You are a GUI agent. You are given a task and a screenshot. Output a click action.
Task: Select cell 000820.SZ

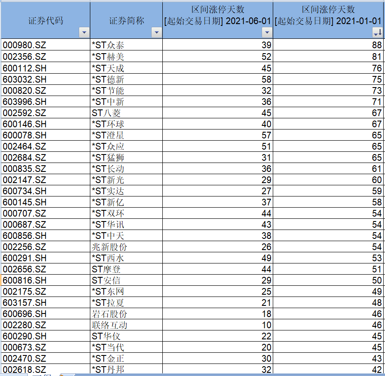pos(46,90)
